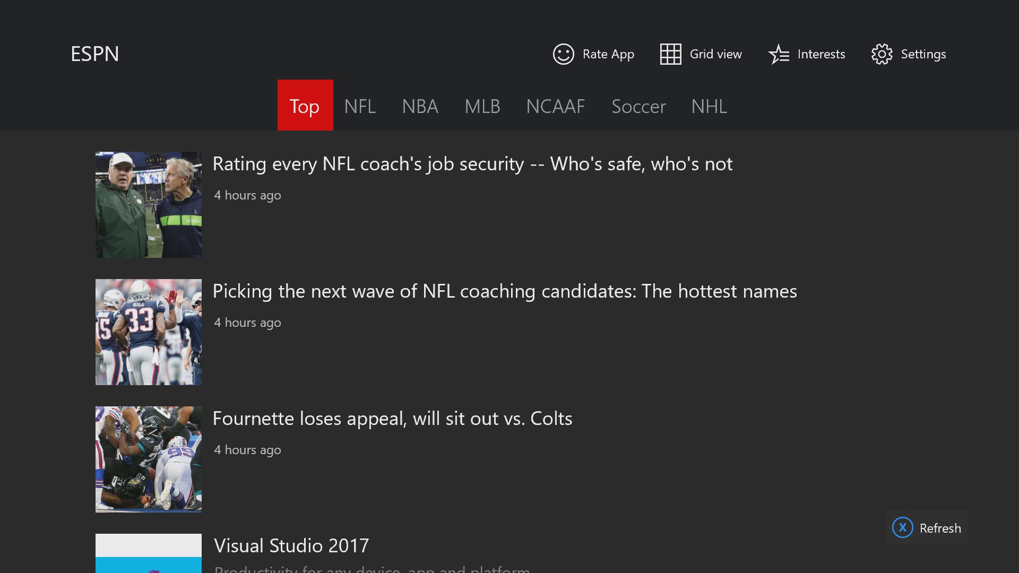This screenshot has width=1019, height=573.
Task: Open the MLB tab
Action: point(482,106)
